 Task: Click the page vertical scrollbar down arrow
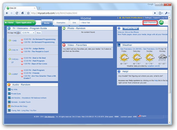[x=170, y=122]
